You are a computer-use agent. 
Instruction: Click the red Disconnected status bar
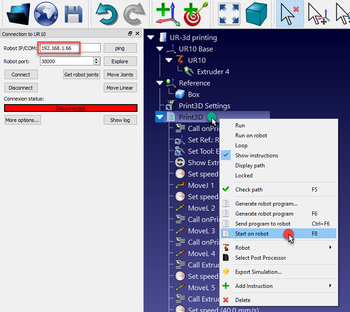[71, 108]
